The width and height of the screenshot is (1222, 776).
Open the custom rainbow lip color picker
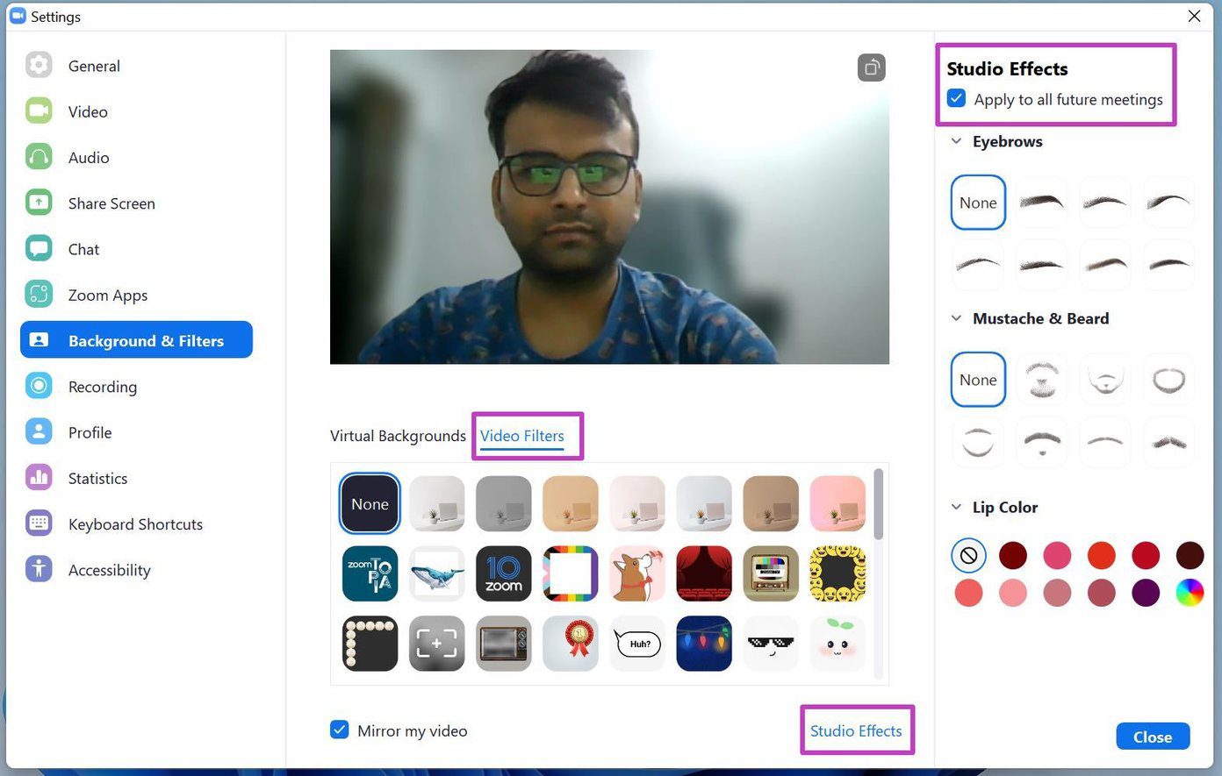click(x=1190, y=593)
